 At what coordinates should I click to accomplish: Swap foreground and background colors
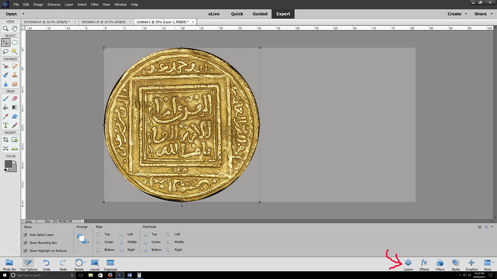[15, 161]
